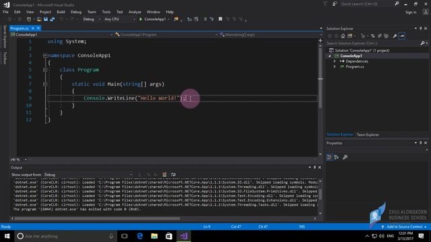Open the Build menu
This screenshot has height=242, width=431.
coord(61,12)
